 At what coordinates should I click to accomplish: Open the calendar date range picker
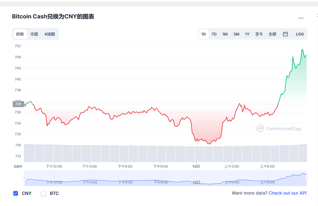pyautogui.click(x=285, y=34)
